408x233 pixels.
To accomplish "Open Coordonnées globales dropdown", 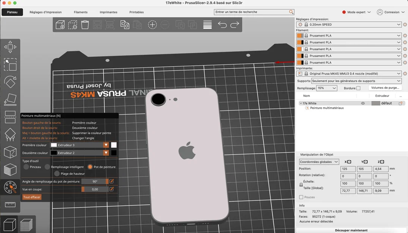I will (319, 162).
